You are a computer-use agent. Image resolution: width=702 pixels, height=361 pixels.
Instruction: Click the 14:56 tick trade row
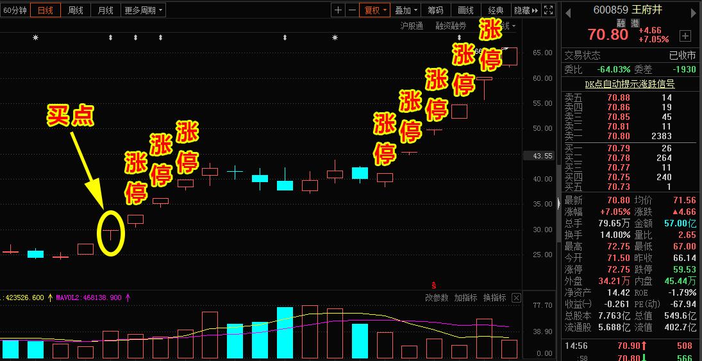click(x=630, y=346)
